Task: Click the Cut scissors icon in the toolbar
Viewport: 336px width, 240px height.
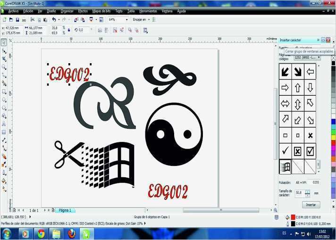Action: point(33,20)
